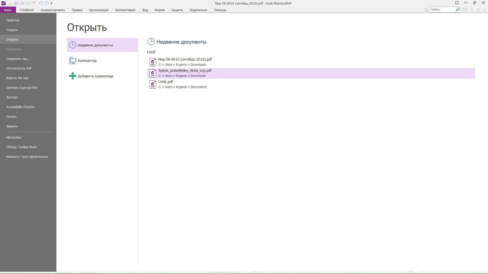This screenshot has width=488, height=274.
Task: Select Change Toolbar Mode
Action: click(28, 147)
